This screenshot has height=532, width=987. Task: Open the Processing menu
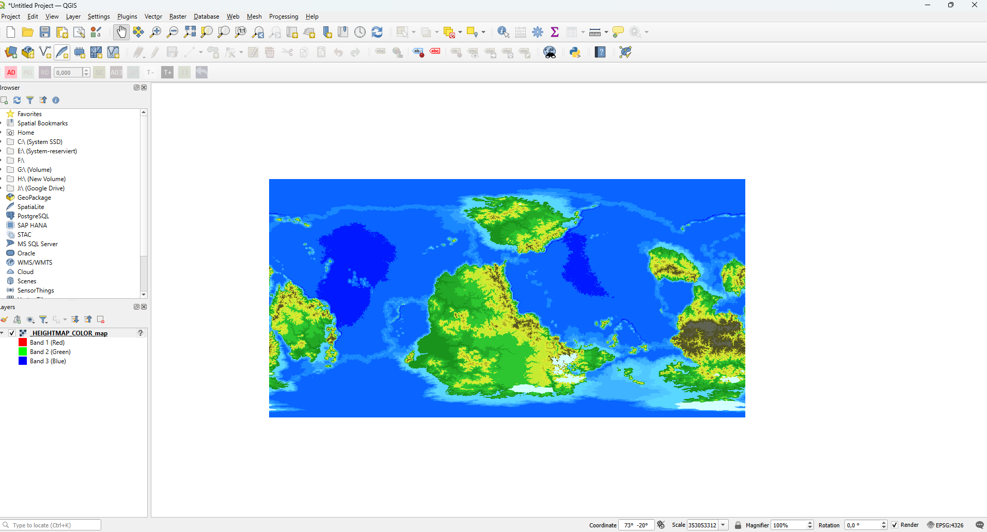point(283,17)
